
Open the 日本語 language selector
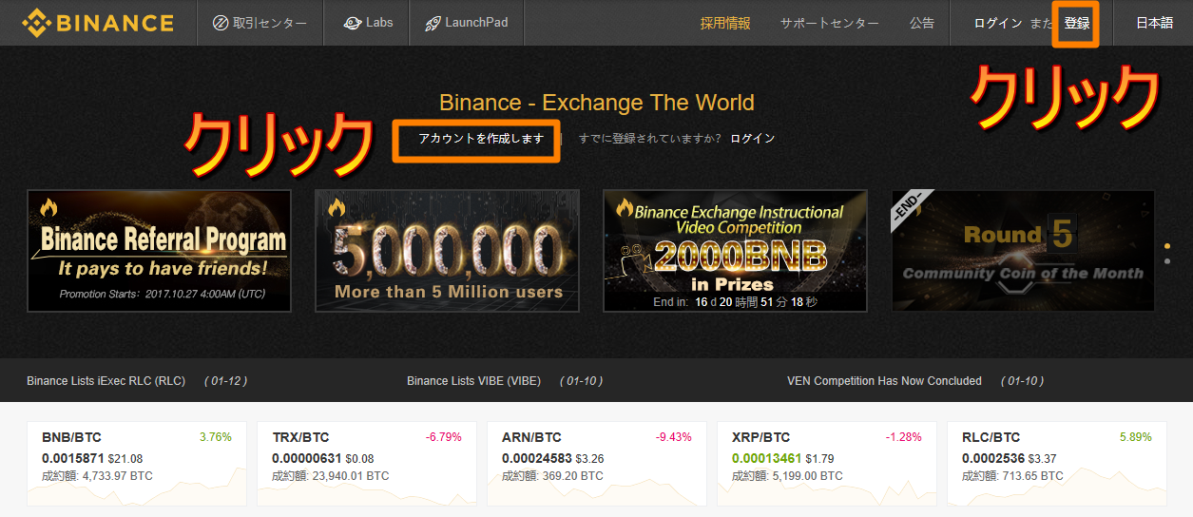click(x=1155, y=23)
